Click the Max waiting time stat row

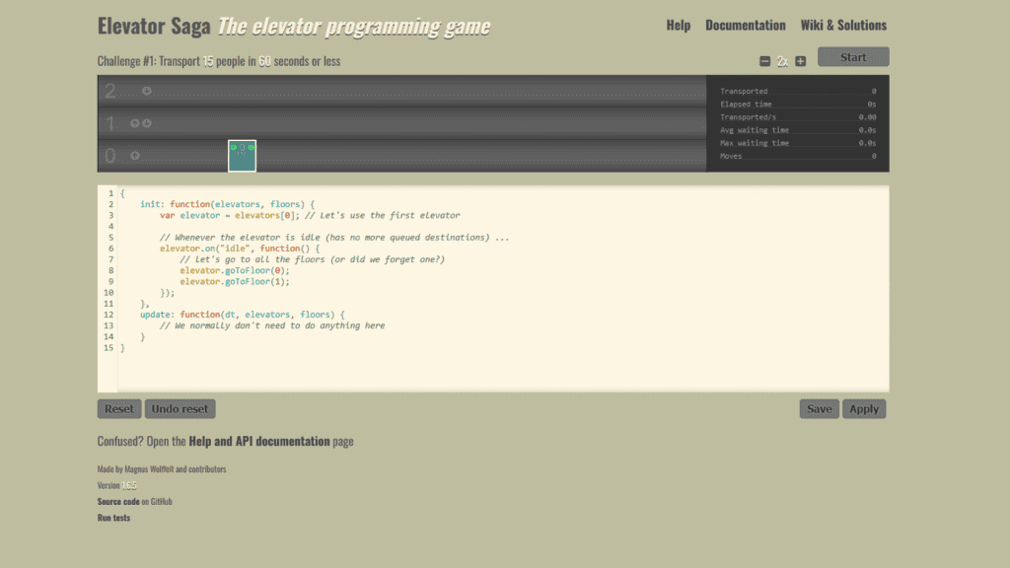[798, 143]
